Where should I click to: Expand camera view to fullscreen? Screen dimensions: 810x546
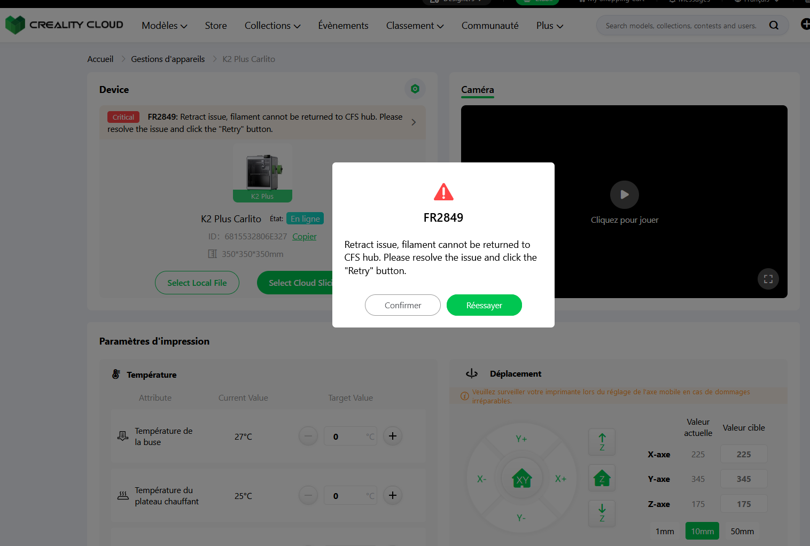click(x=768, y=279)
